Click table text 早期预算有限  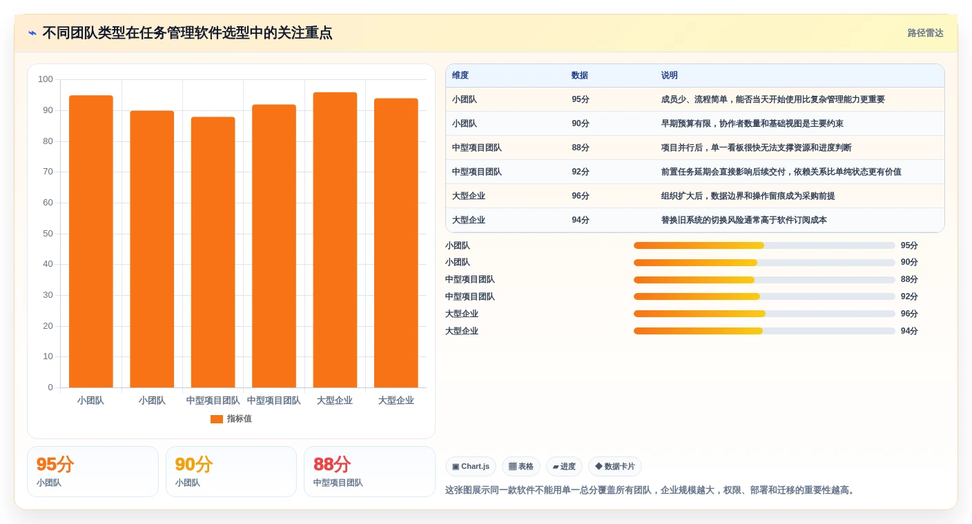686,124
